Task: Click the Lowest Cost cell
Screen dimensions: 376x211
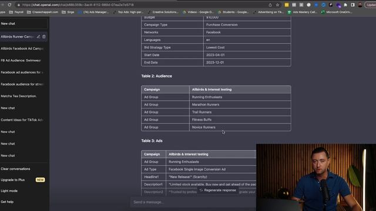Action: tap(247, 47)
